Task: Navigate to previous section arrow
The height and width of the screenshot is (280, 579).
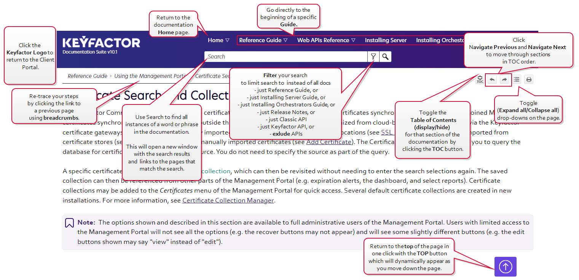Action: tap(492, 79)
